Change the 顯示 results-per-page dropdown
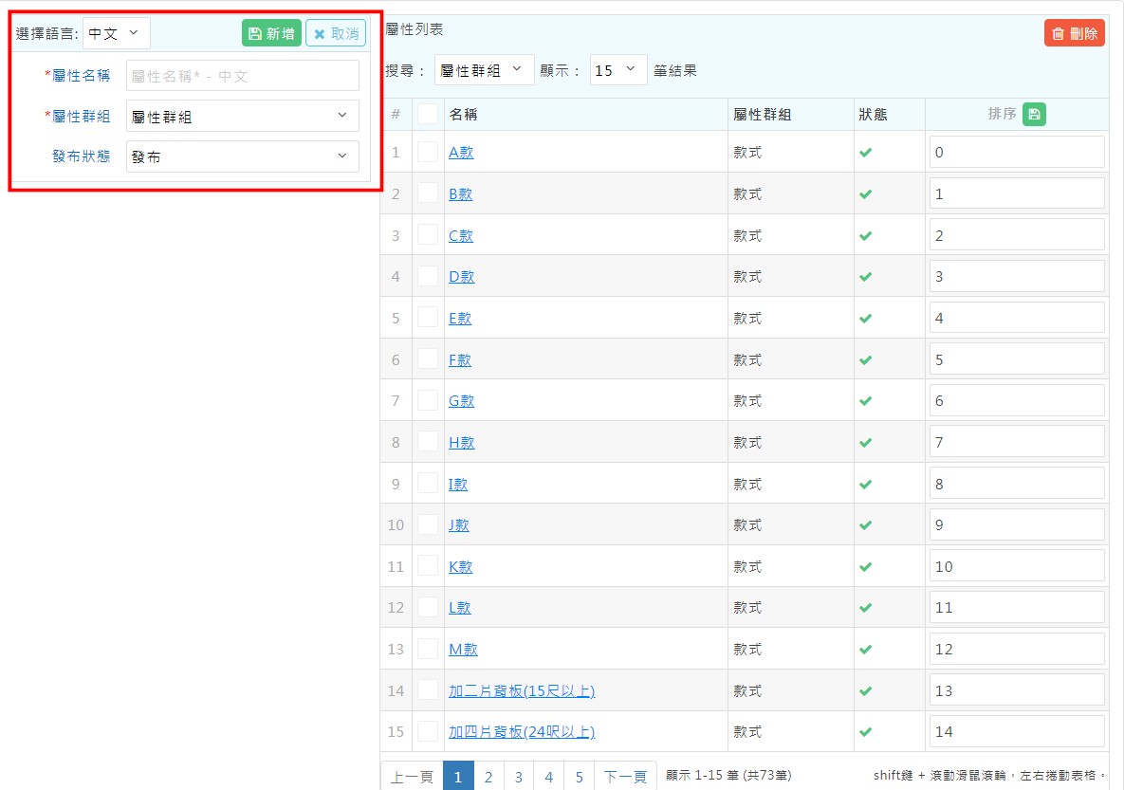Viewport: 1124px width, 790px height. [617, 70]
